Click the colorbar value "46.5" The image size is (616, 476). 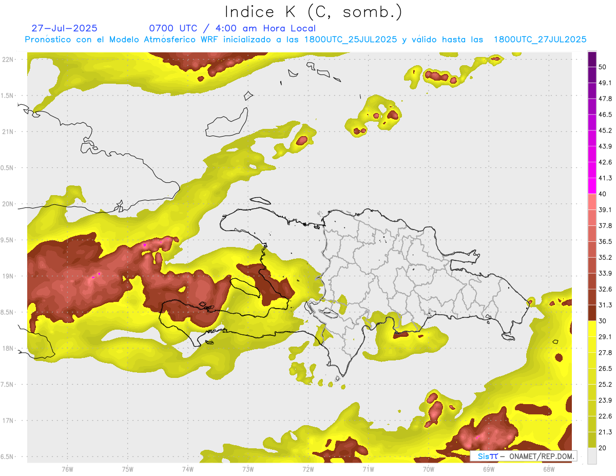pyautogui.click(x=605, y=115)
